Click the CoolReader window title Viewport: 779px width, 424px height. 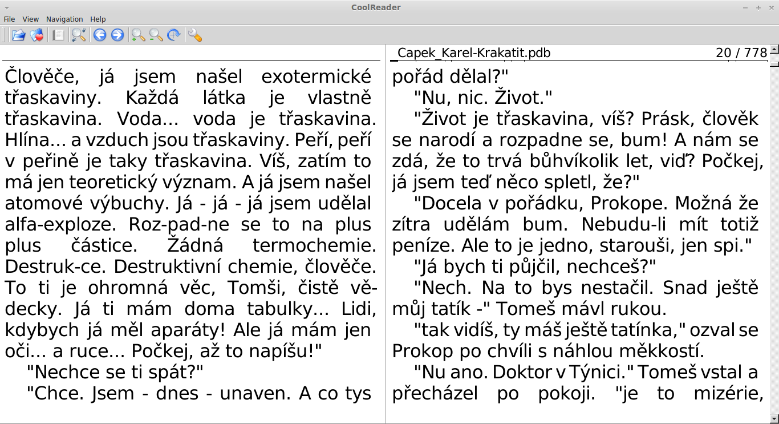click(376, 7)
